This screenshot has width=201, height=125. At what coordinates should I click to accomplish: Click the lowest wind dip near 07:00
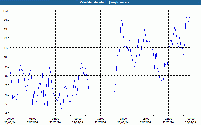tap(63, 110)
